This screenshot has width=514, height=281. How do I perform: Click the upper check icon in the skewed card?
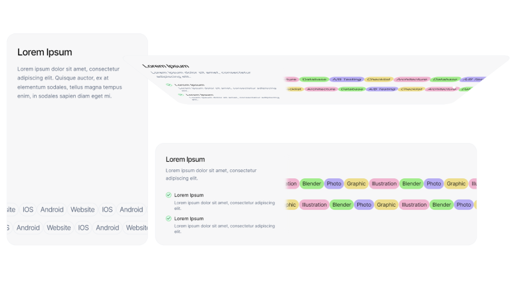[x=169, y=85]
